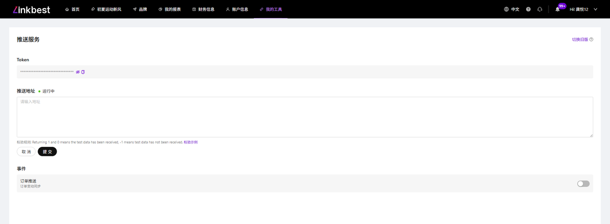Click the help icon beside 切换旧版
This screenshot has width=610, height=224.
click(591, 40)
